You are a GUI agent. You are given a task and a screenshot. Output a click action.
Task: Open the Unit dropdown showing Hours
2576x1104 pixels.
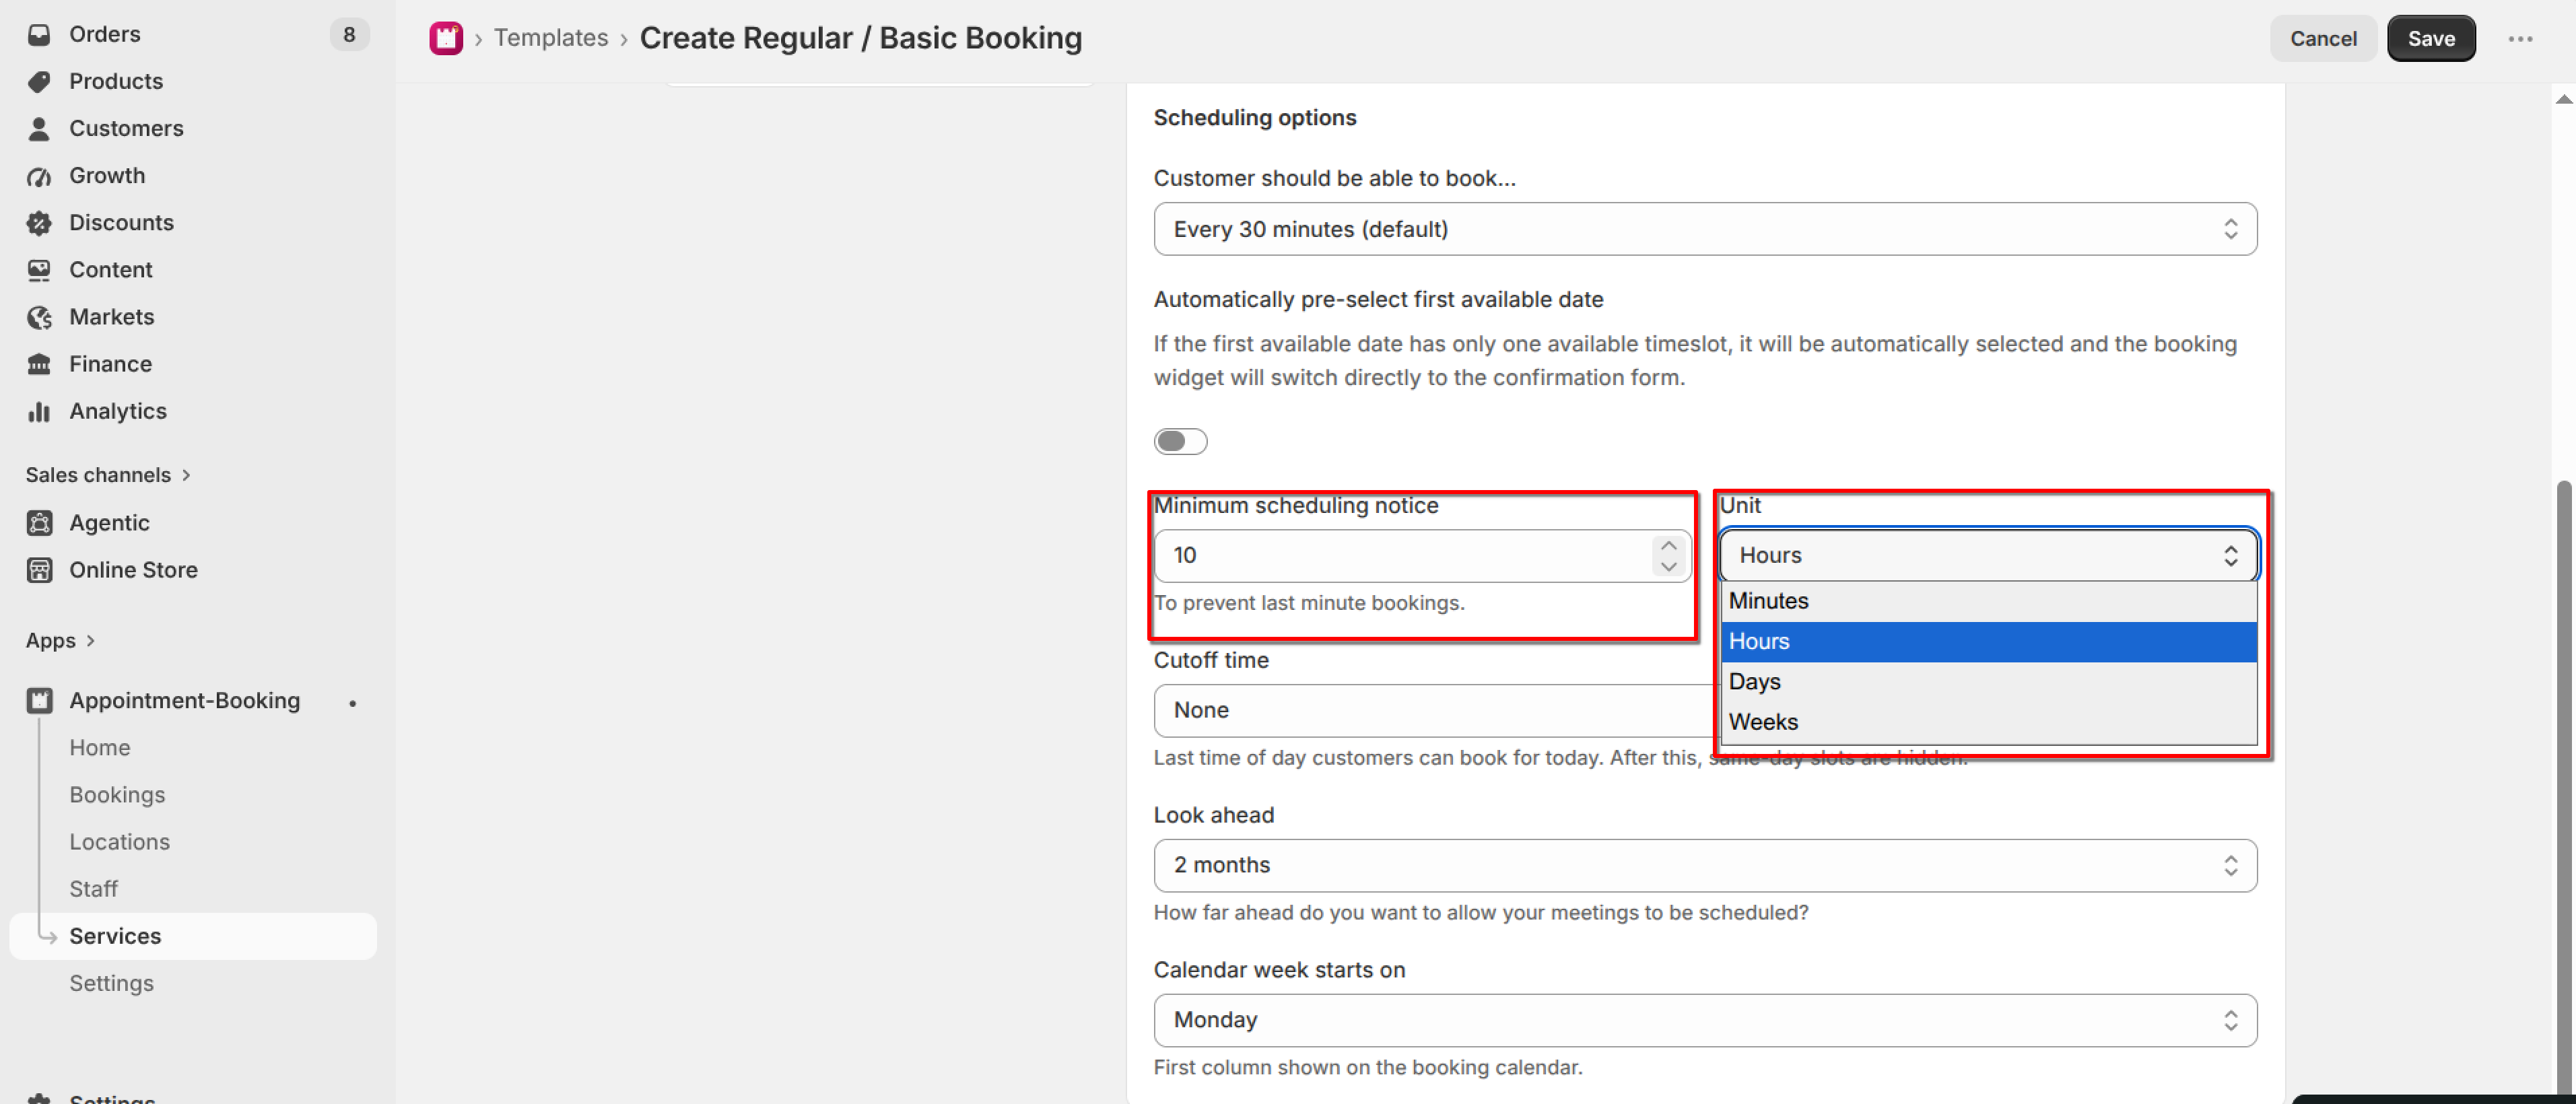[1988, 555]
